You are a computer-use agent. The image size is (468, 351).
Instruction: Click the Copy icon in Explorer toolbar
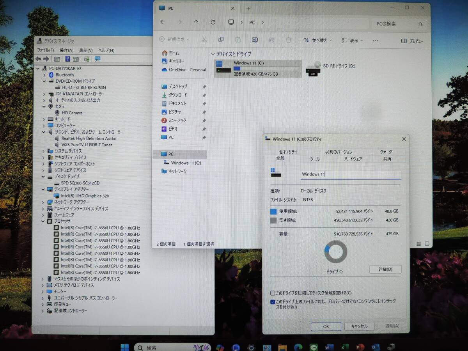click(221, 40)
